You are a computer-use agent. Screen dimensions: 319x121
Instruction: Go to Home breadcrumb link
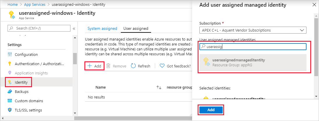pos(12,5)
